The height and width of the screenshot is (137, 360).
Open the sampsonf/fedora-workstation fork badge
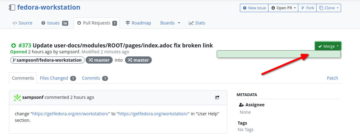pos(47,60)
